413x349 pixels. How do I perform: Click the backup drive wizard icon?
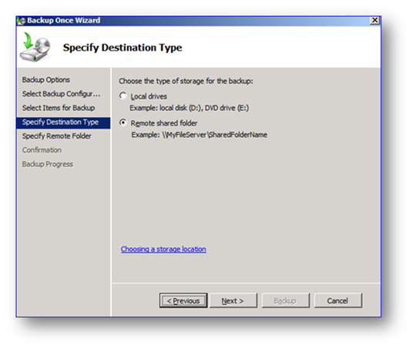point(35,48)
